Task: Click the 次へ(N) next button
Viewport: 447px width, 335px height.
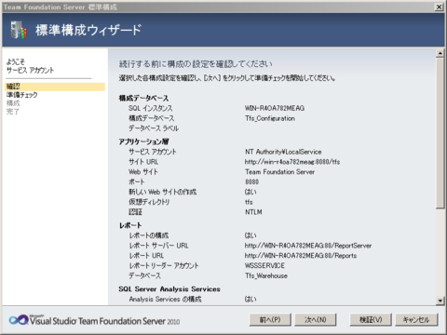Action: (x=316, y=319)
